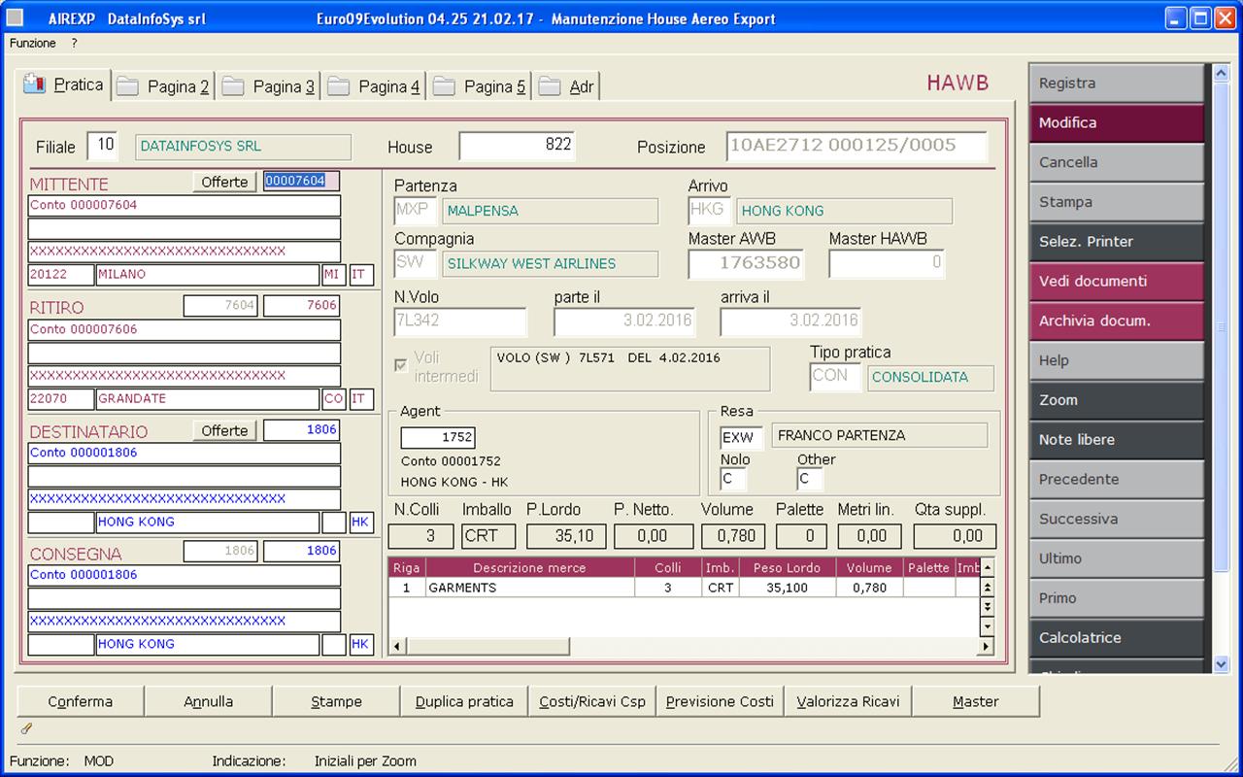The width and height of the screenshot is (1243, 777).
Task: Jump to Primo record
Action: pyautogui.click(x=1117, y=598)
